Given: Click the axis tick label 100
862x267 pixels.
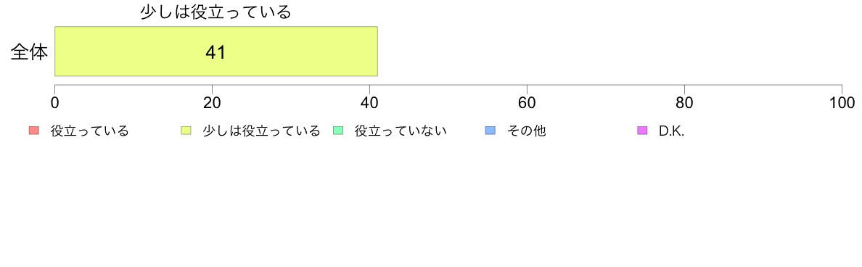Looking at the screenshot, I should [842, 103].
